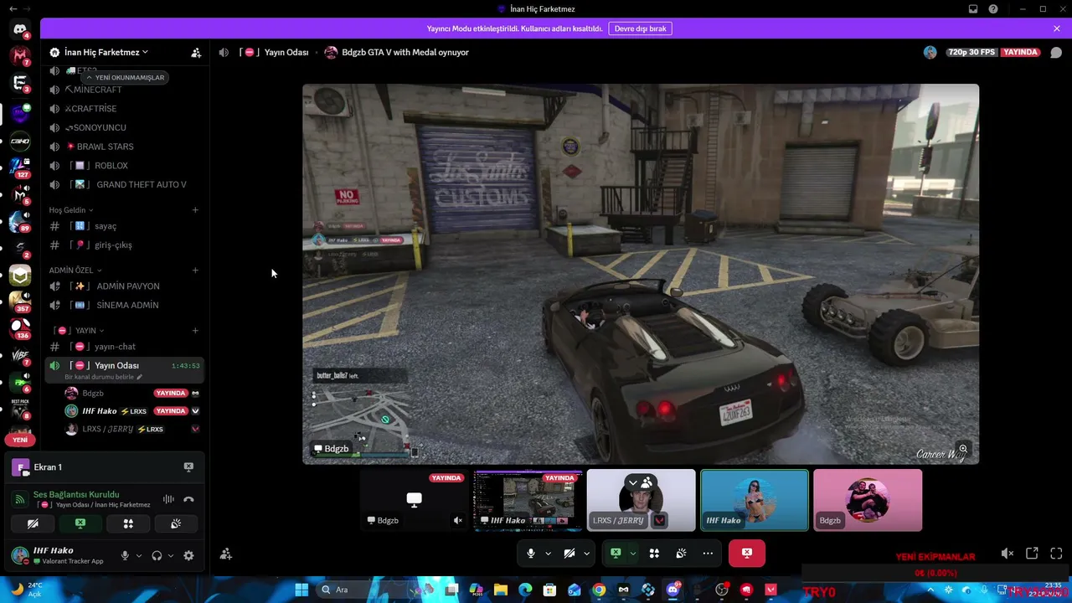Viewport: 1072px width, 603px height.
Task: Jump to YENİ OKUNMAMIŞLAR unread channels
Action: click(x=126, y=77)
